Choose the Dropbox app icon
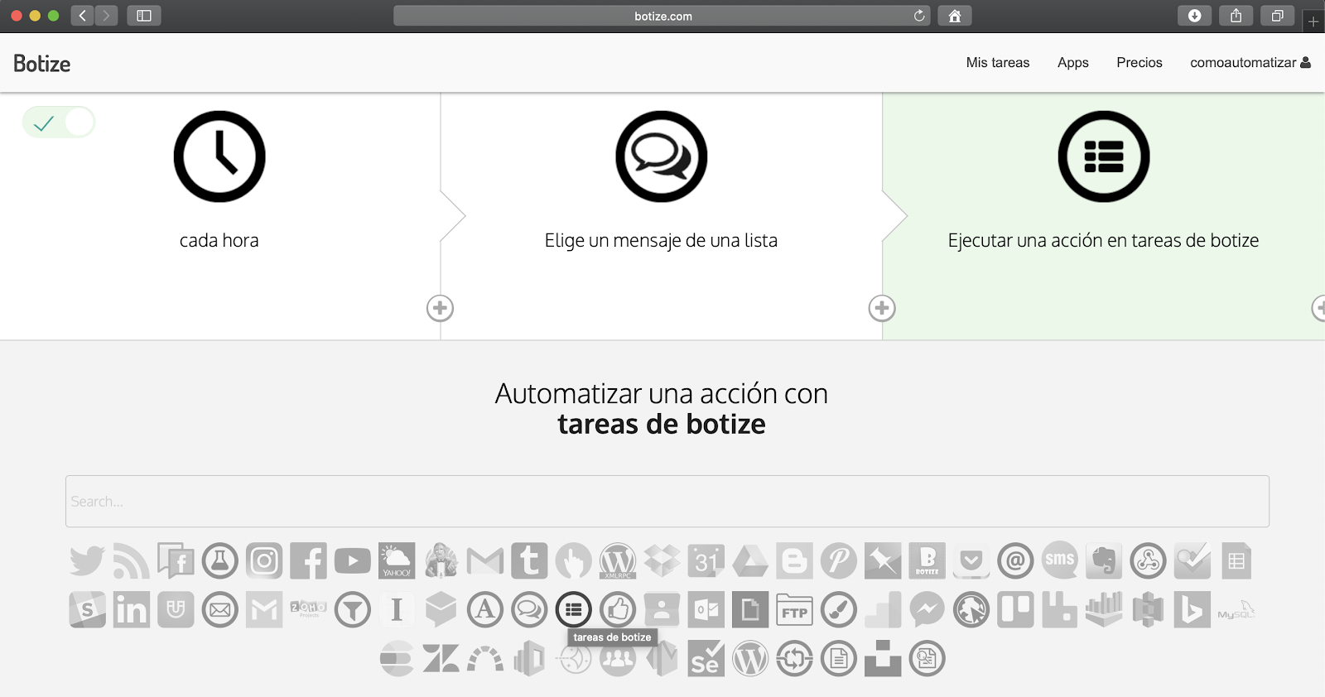This screenshot has width=1325, height=697. pos(662,561)
